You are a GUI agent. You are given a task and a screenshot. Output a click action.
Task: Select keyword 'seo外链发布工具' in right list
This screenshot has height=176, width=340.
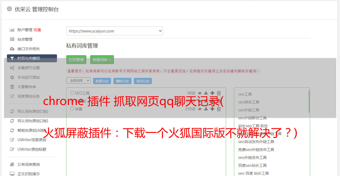(253, 158)
